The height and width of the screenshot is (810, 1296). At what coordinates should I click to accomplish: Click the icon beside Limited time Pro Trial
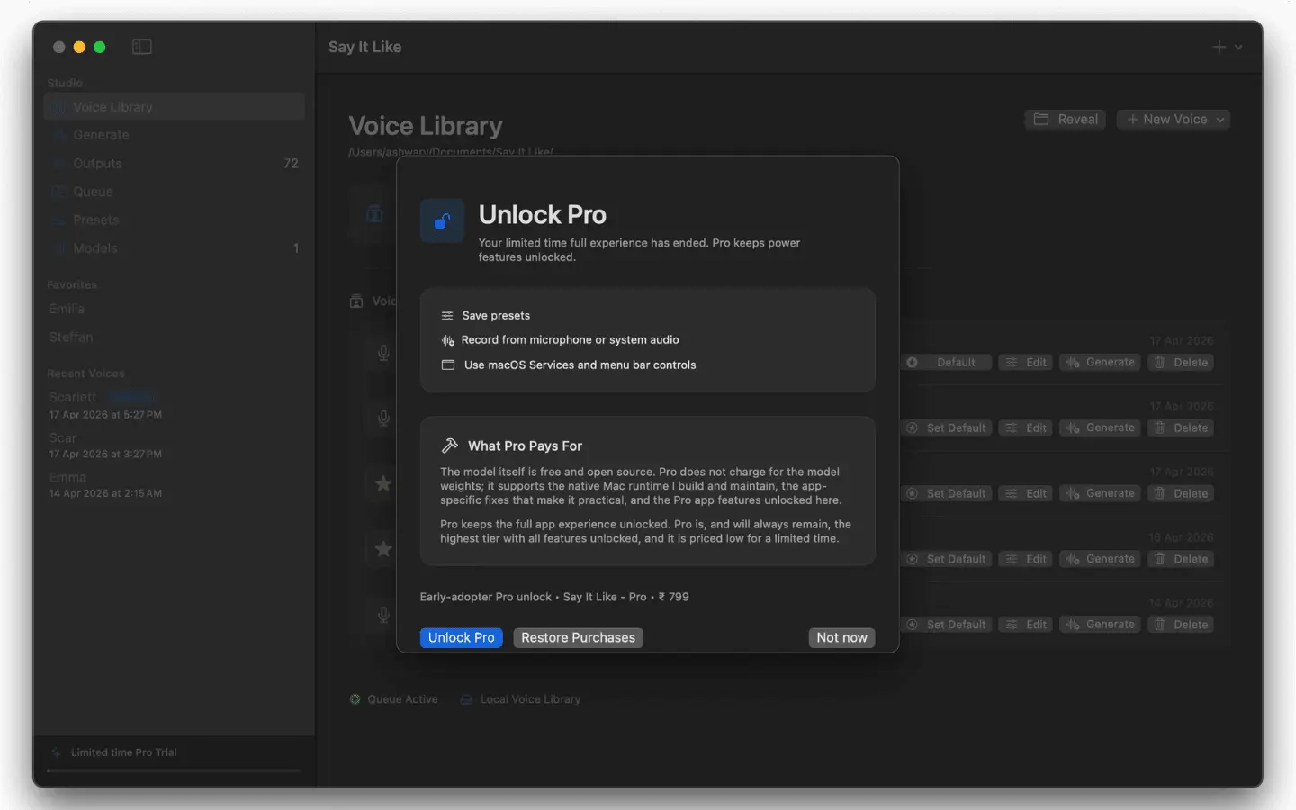click(56, 752)
